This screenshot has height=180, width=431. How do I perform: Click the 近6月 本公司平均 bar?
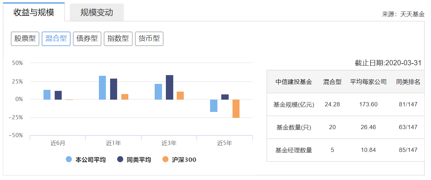click(47, 95)
